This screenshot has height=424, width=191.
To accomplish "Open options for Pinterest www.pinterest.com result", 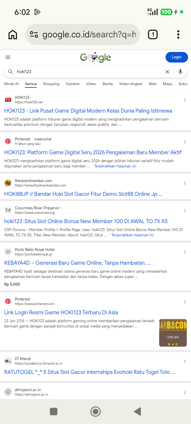I will [185, 302].
